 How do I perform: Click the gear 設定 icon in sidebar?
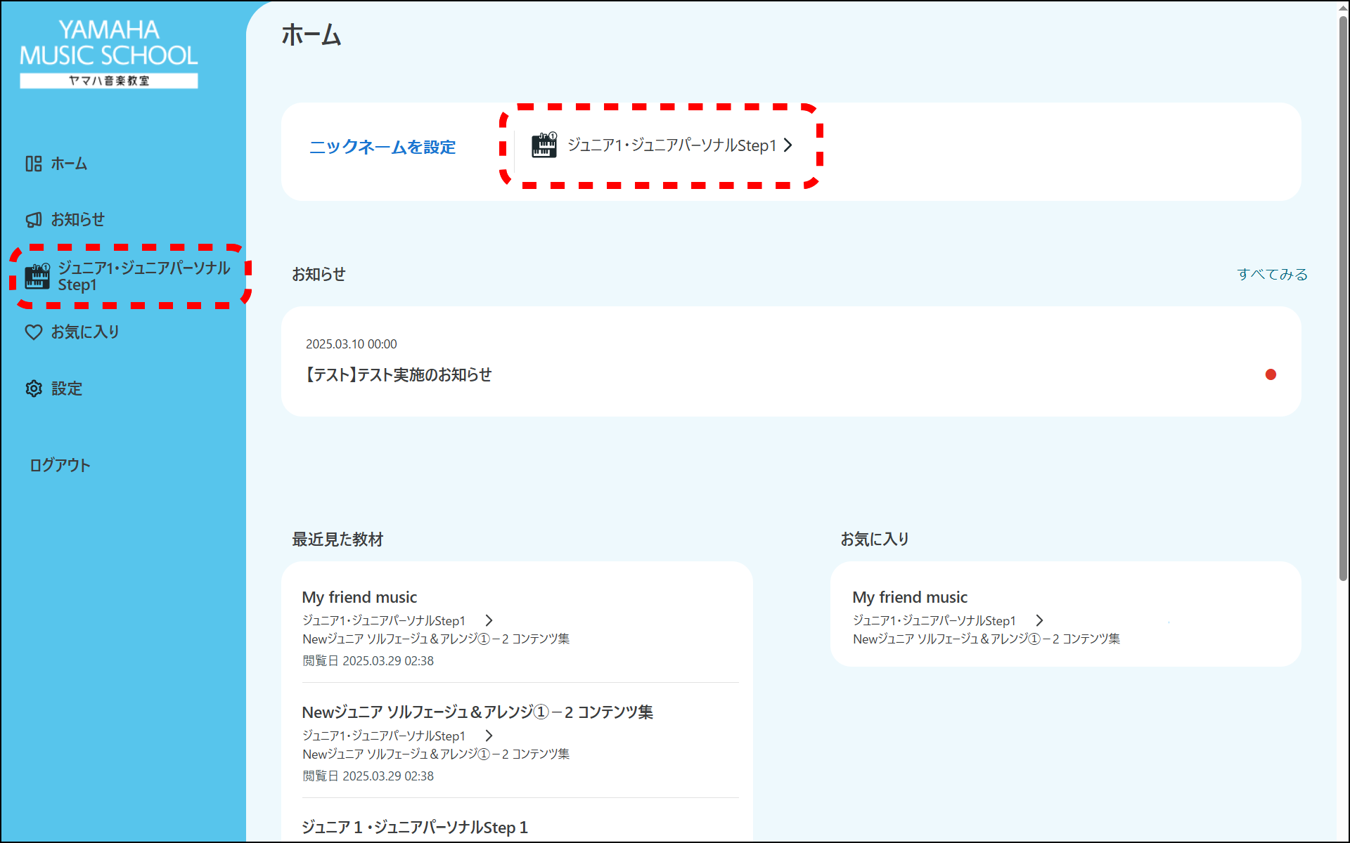pyautogui.click(x=34, y=388)
